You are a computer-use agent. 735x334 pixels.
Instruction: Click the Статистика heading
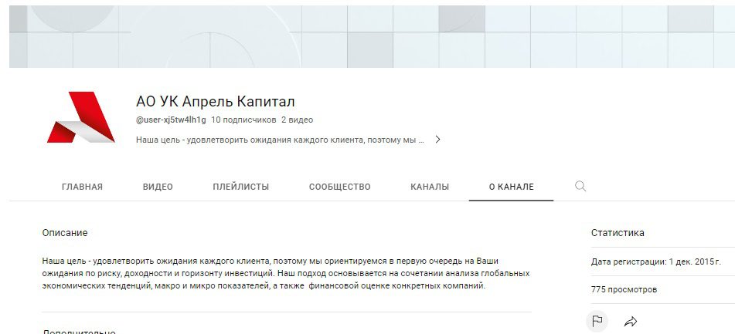tap(618, 232)
